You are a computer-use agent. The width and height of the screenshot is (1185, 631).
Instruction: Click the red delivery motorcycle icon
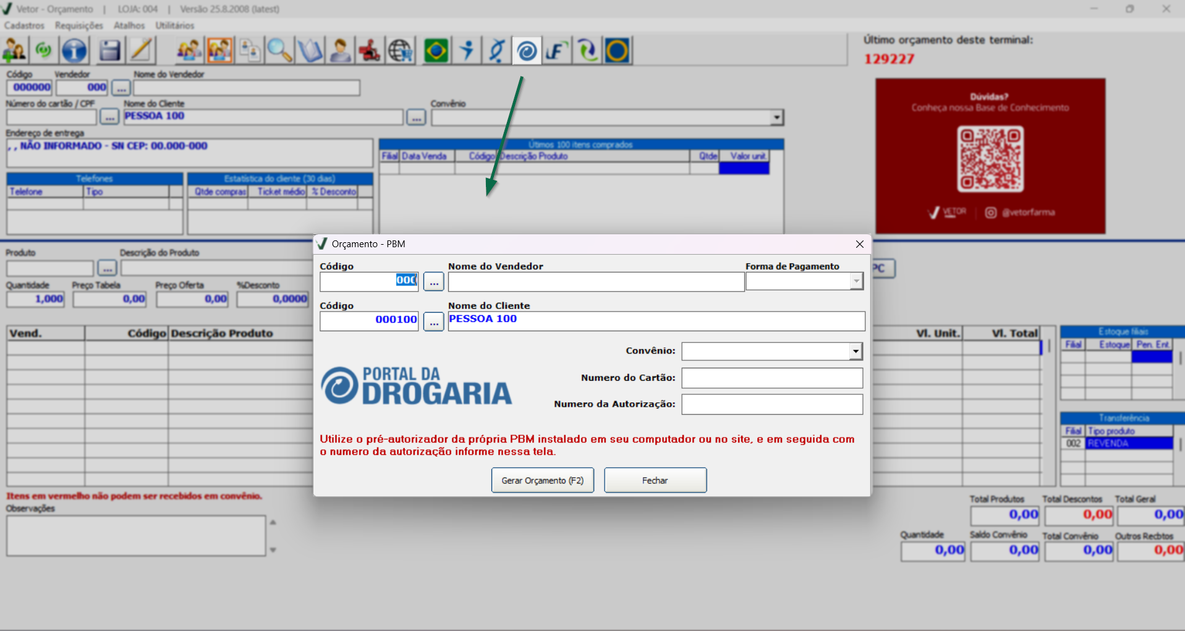coord(370,51)
